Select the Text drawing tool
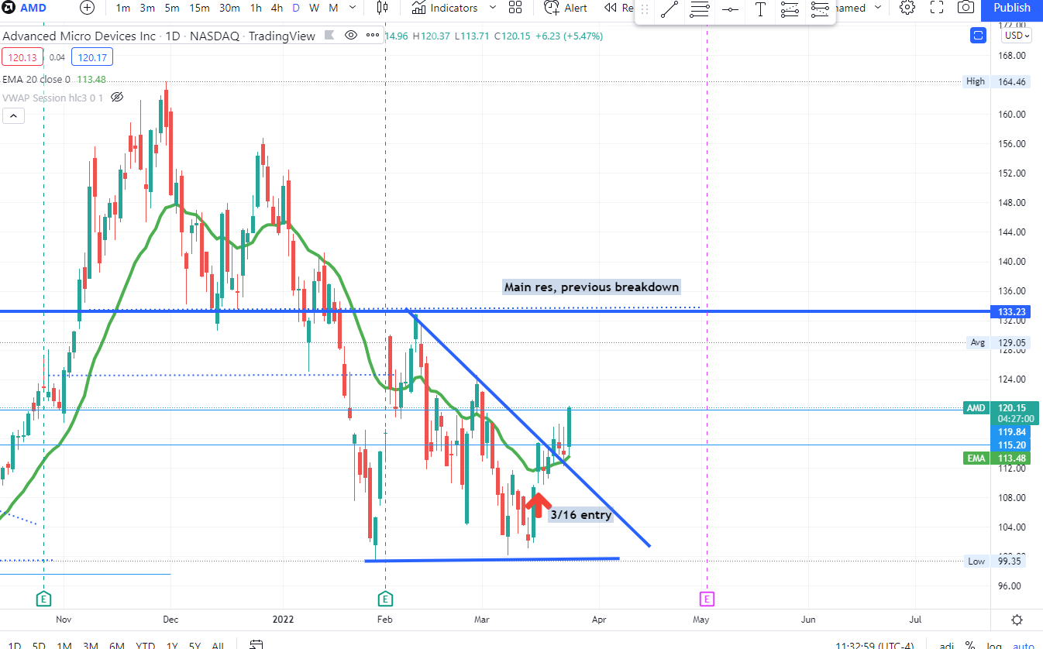Screen dimensions: 1043x649 pyautogui.click(x=760, y=10)
